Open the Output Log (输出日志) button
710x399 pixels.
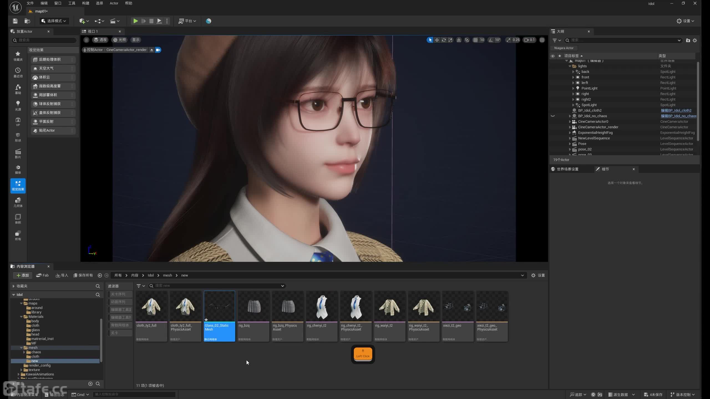55,395
